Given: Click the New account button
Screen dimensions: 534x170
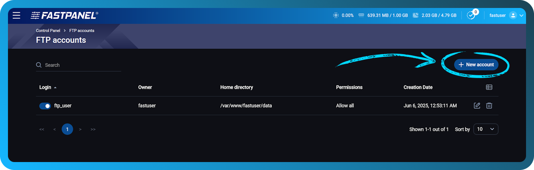Looking at the screenshot, I should (476, 64).
